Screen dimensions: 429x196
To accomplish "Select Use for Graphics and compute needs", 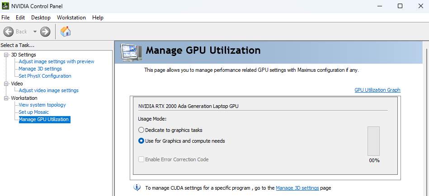I will tap(141, 141).
